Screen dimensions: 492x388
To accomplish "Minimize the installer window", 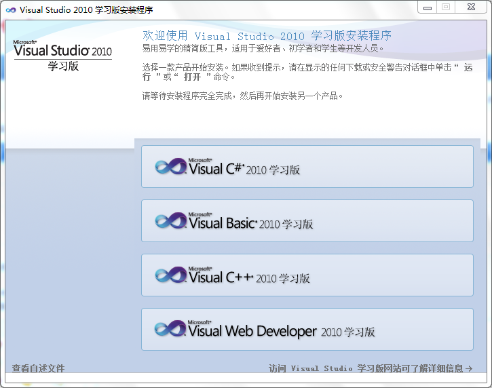I will point(428,7).
